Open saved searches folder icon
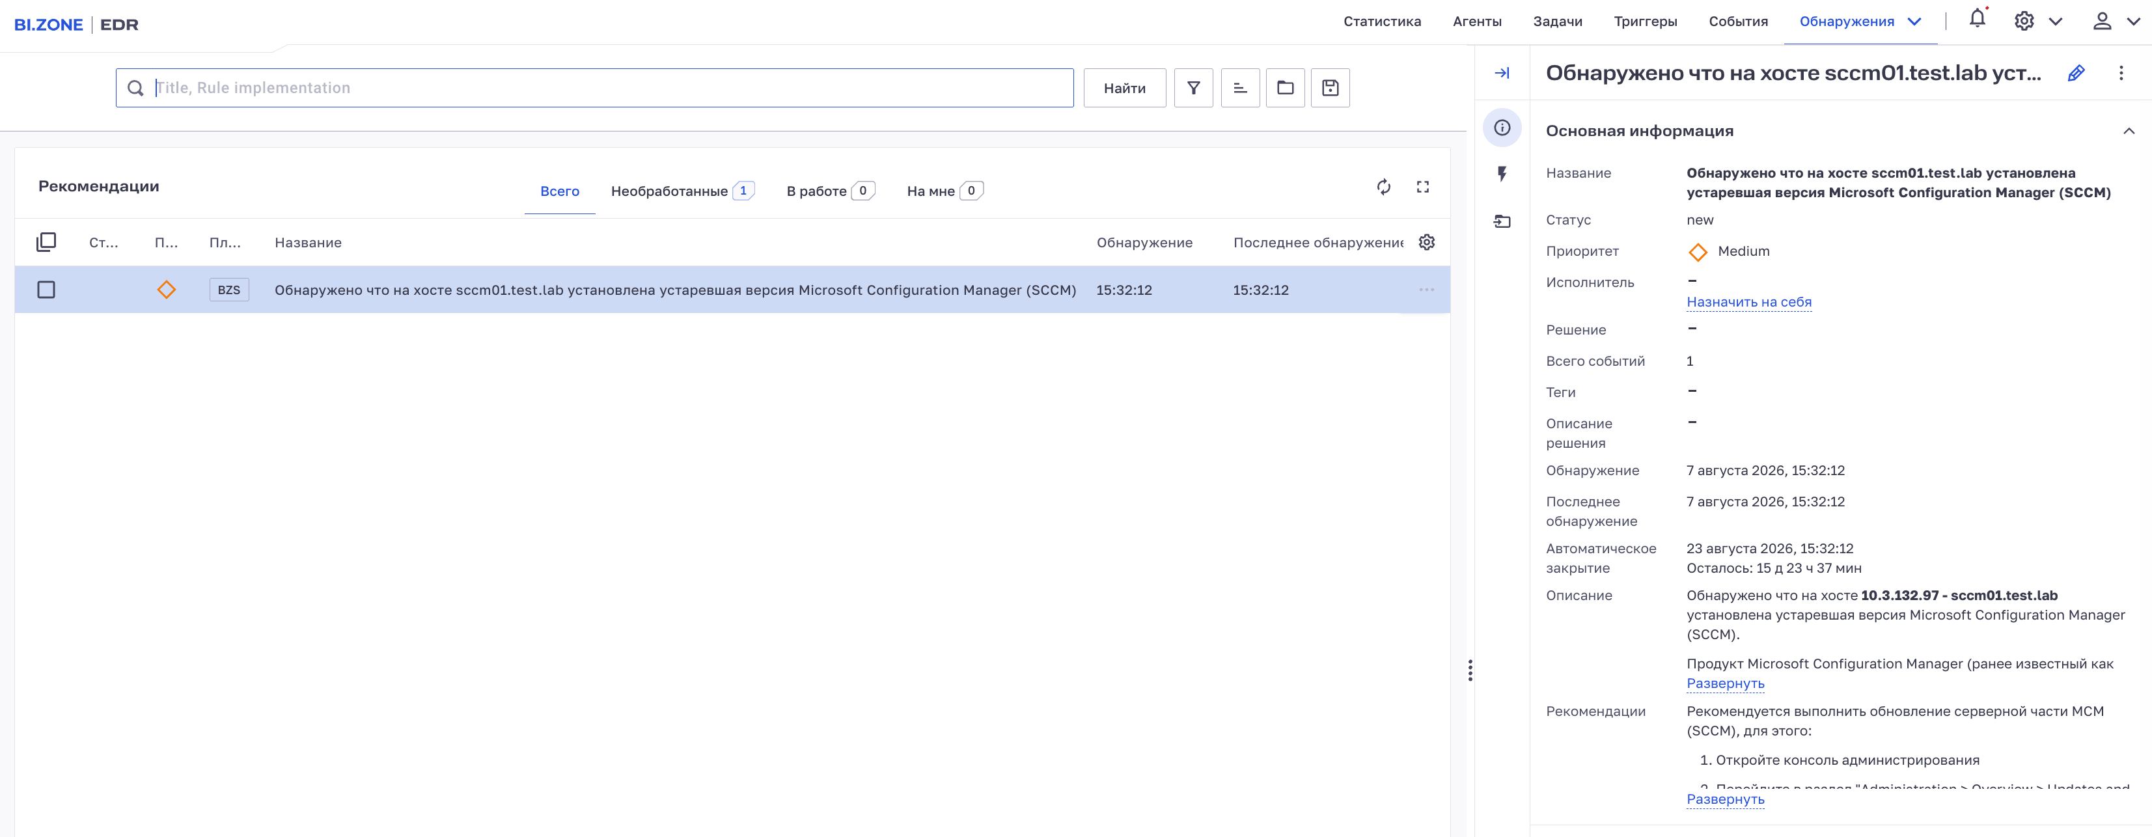Viewport: 2152px width, 837px height. (1285, 88)
